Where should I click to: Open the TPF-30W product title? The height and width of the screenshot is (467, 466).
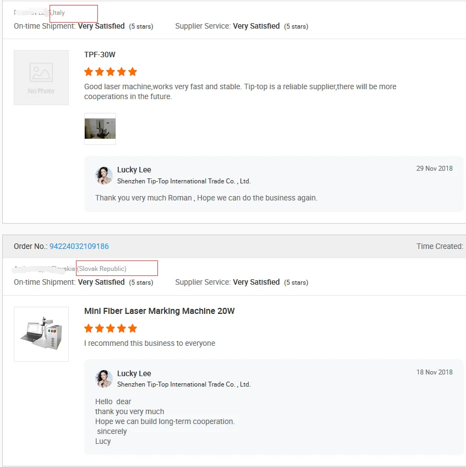(x=100, y=55)
